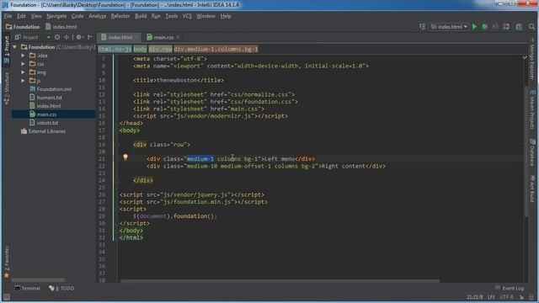Open the run configuration index.html dropdown

[x=449, y=26]
